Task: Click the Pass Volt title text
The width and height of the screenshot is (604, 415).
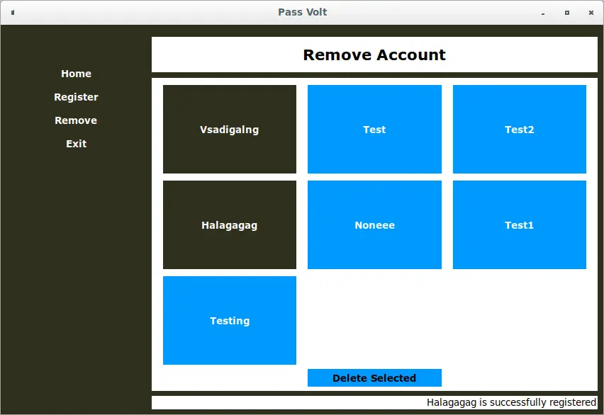Action: pyautogui.click(x=303, y=12)
